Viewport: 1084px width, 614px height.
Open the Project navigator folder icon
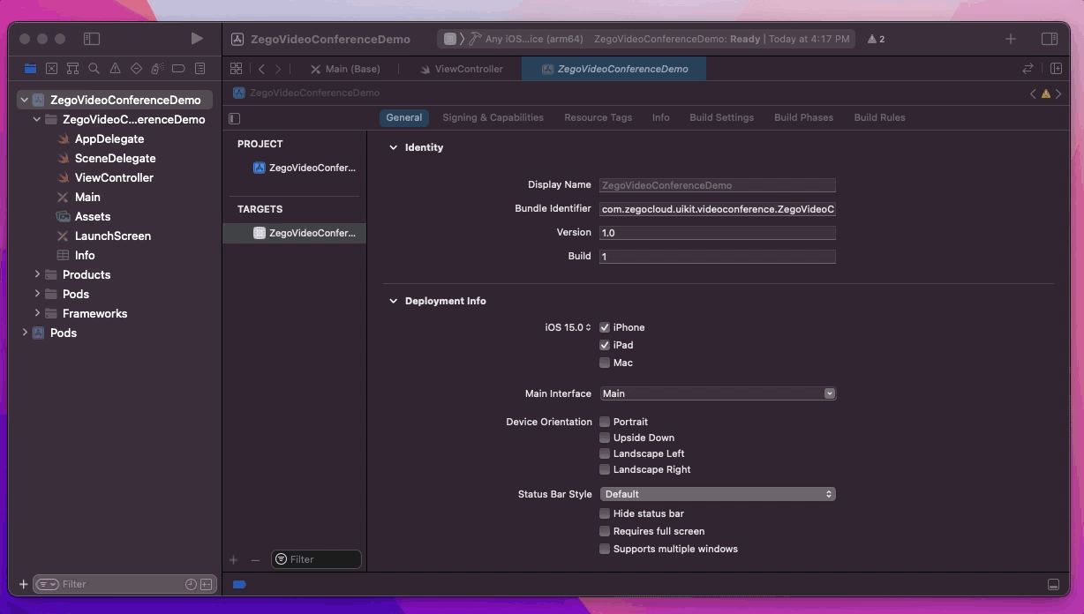pos(31,68)
